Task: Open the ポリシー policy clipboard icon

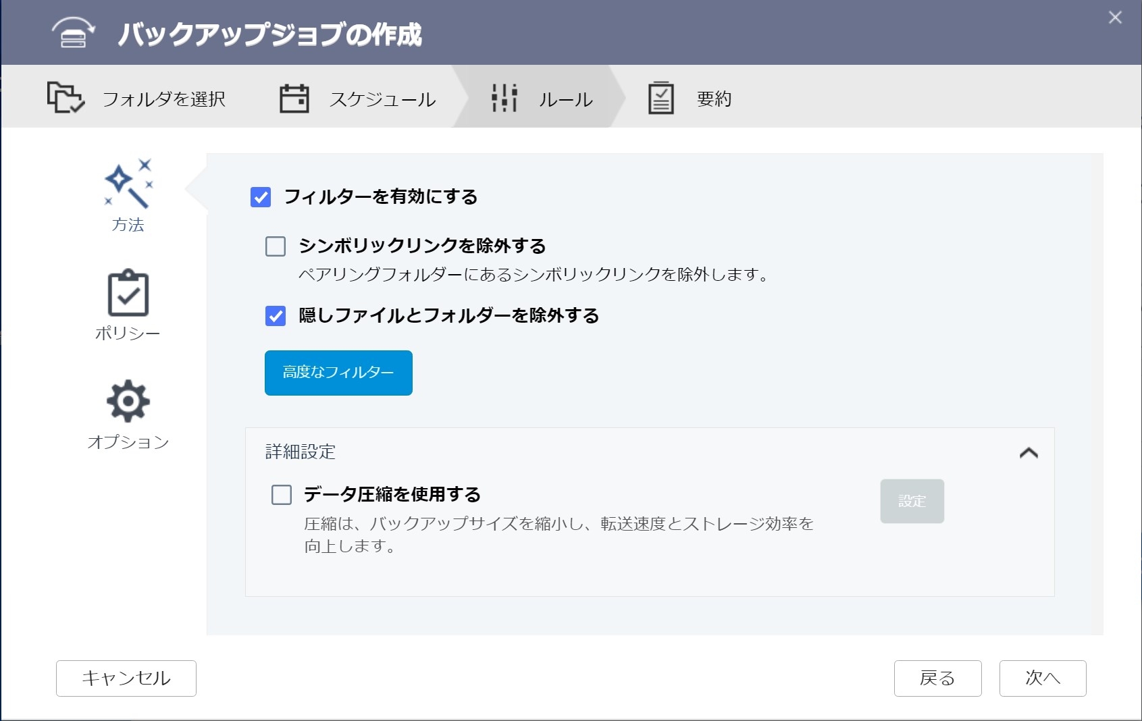Action: [128, 294]
